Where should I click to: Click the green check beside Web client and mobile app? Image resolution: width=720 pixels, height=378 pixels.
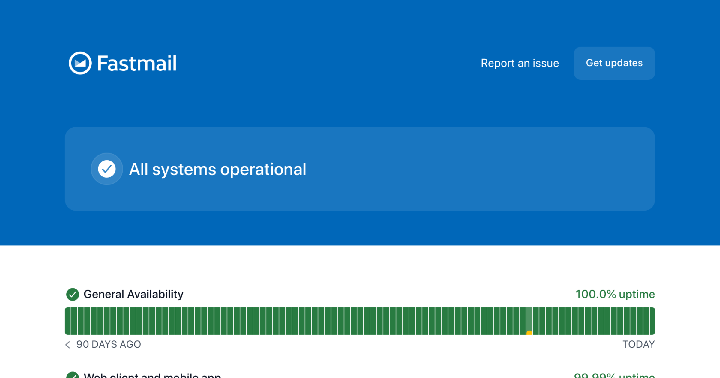click(x=73, y=376)
